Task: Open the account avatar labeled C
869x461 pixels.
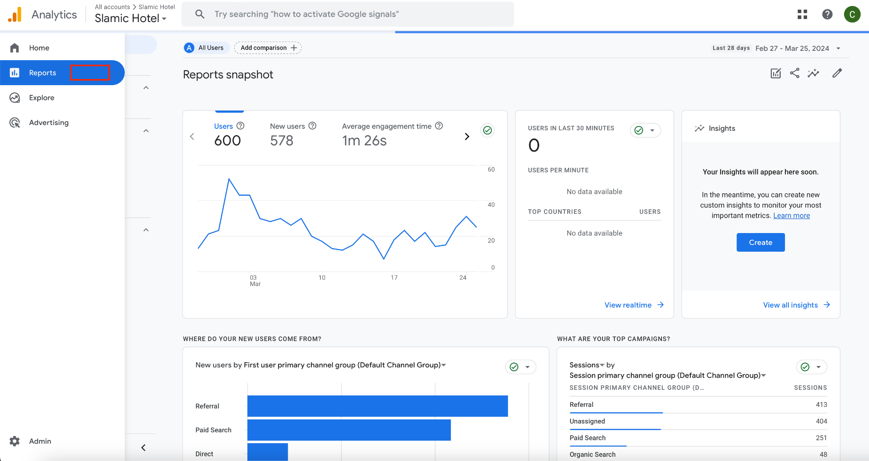Action: [x=852, y=14]
